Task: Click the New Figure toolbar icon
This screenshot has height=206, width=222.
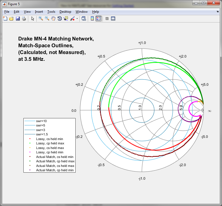Action: [5, 18]
